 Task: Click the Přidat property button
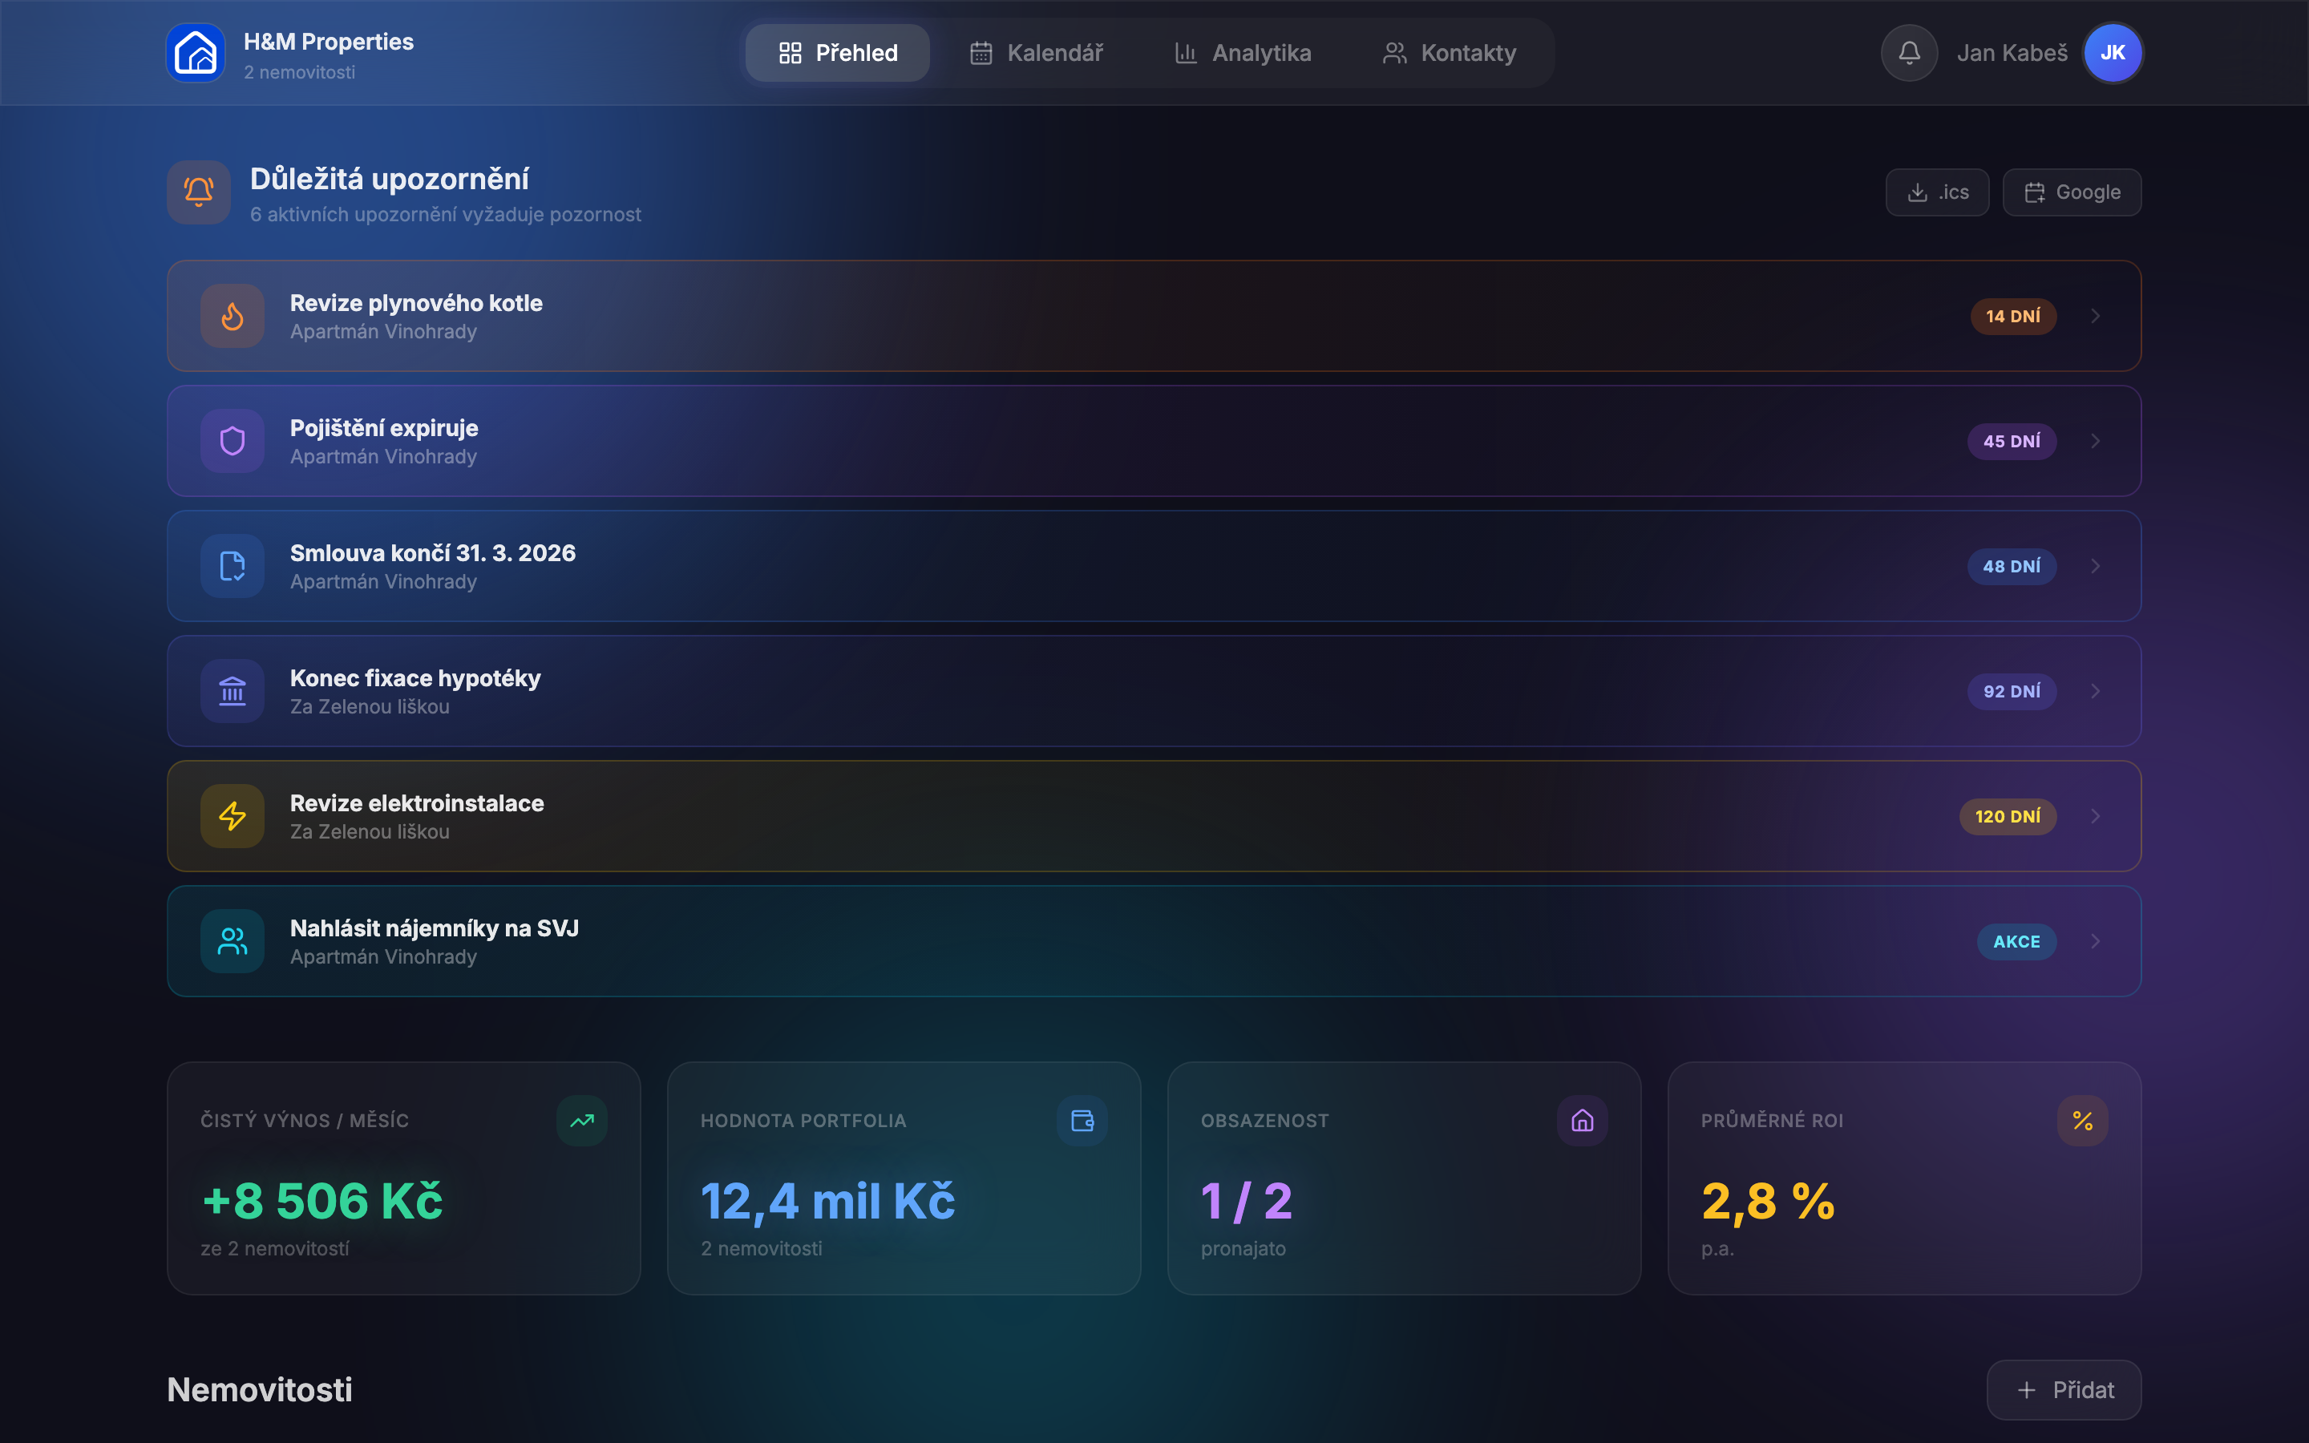[2064, 1389]
